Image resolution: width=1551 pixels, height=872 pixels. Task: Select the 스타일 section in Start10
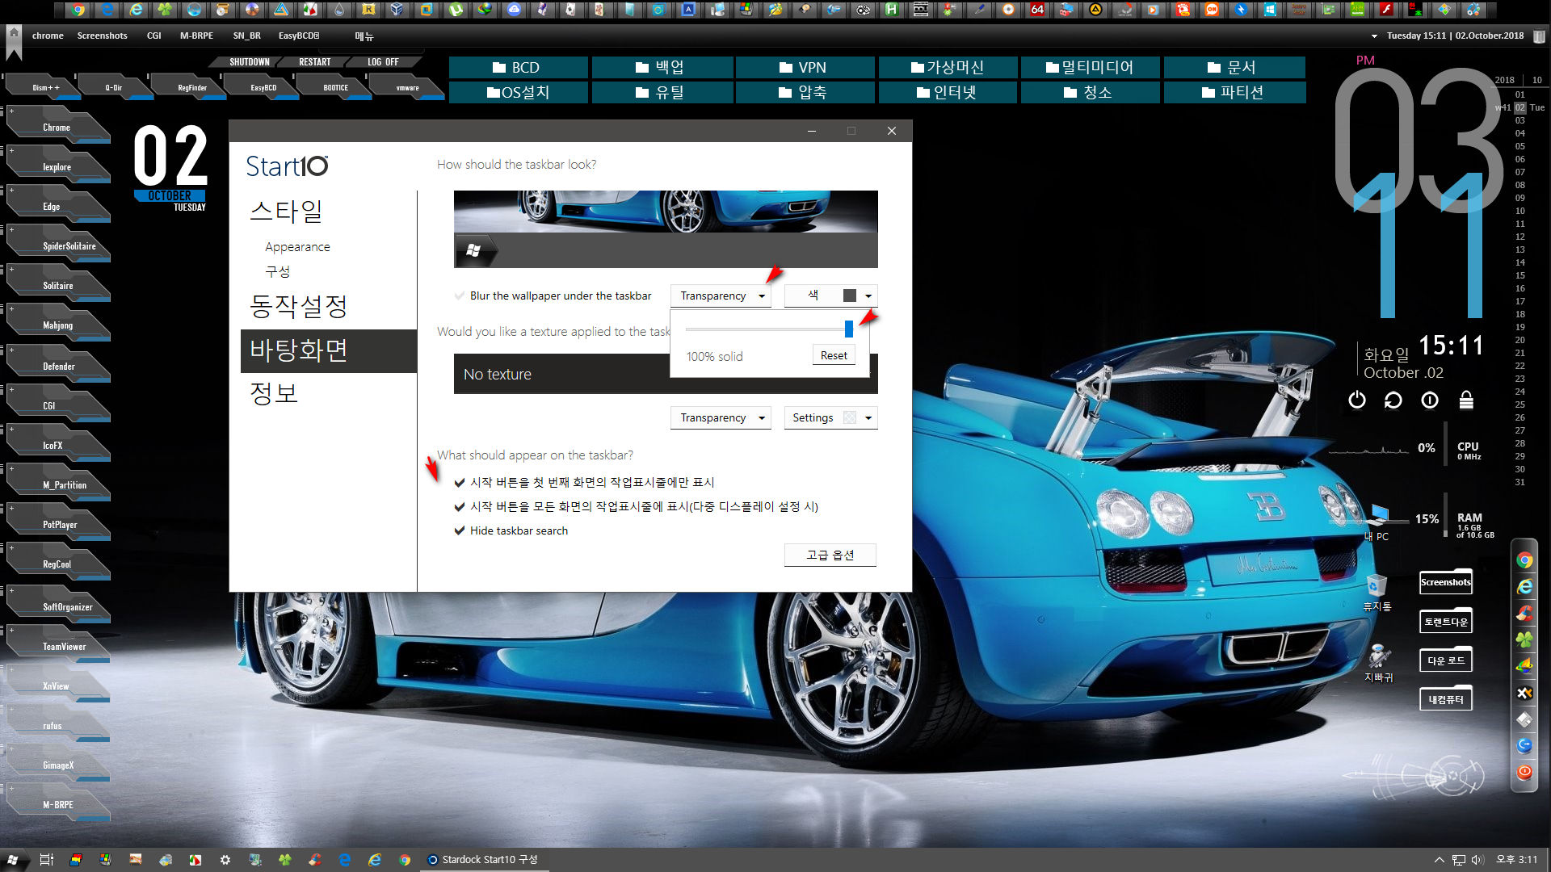286,211
